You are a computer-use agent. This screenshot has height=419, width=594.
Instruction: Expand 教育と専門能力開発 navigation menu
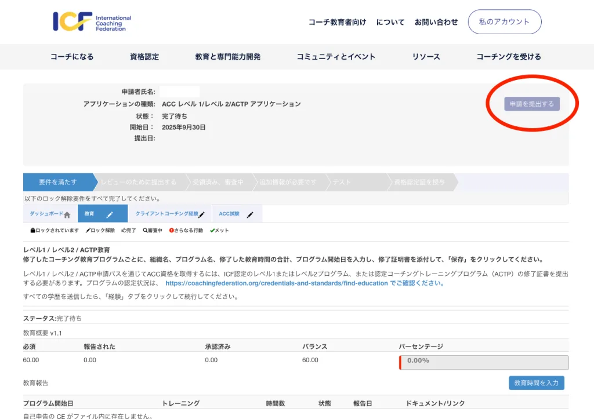(x=228, y=57)
